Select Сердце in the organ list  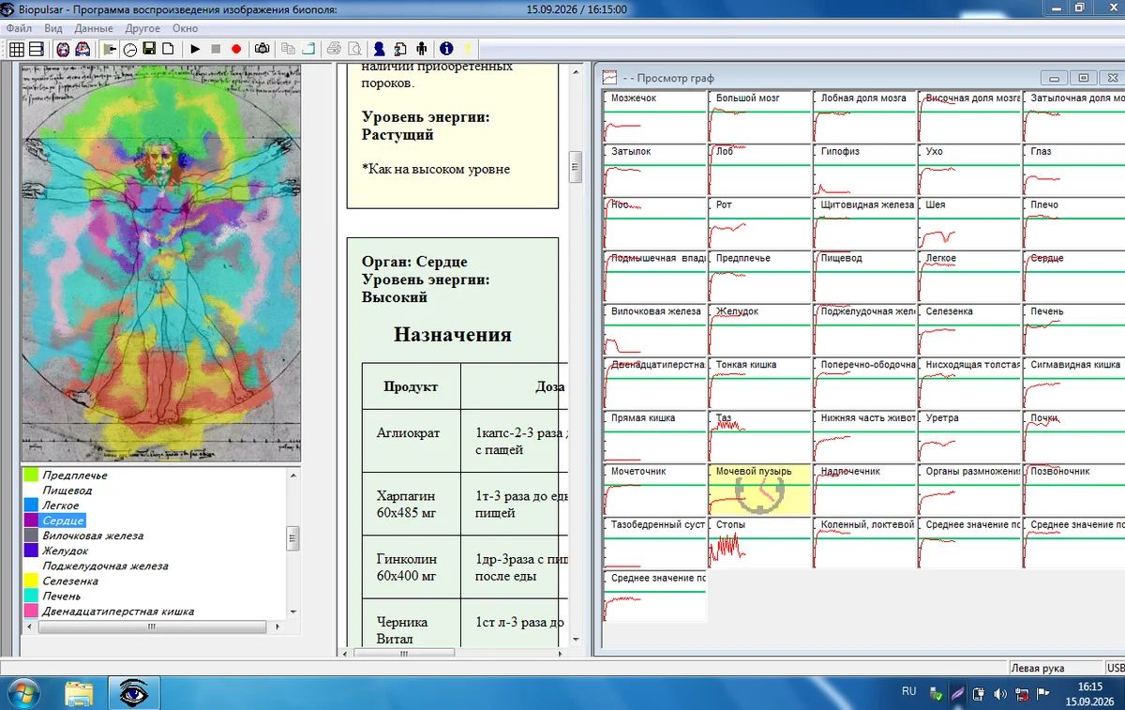pos(64,521)
